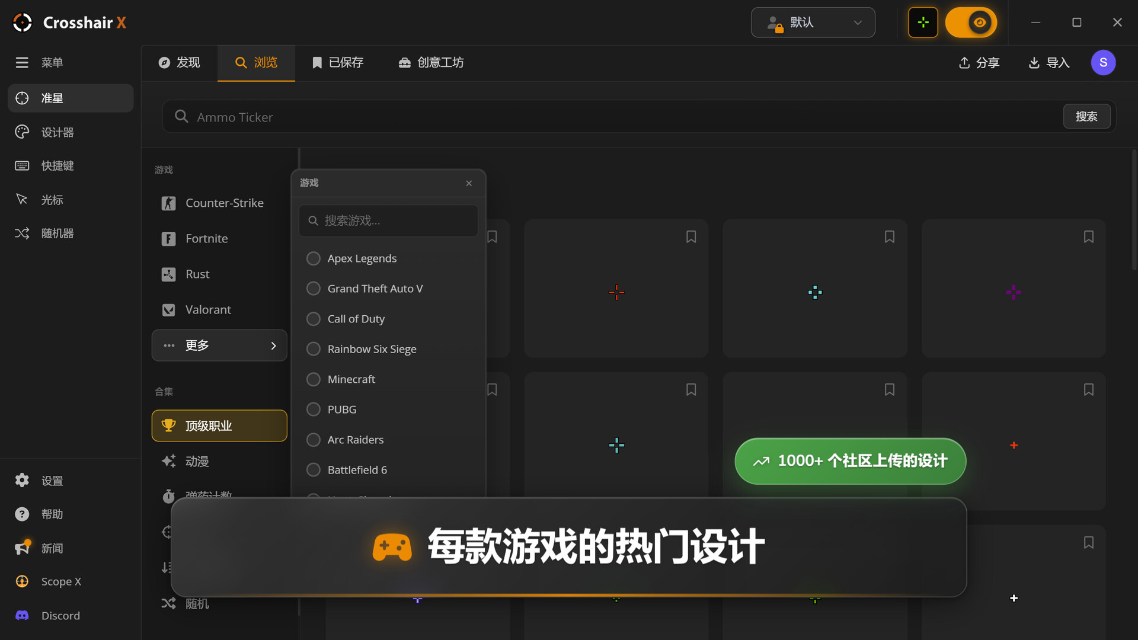Image resolution: width=1138 pixels, height=640 pixels.
Task: Open the purple crosshair thumbnail
Action: point(1014,289)
